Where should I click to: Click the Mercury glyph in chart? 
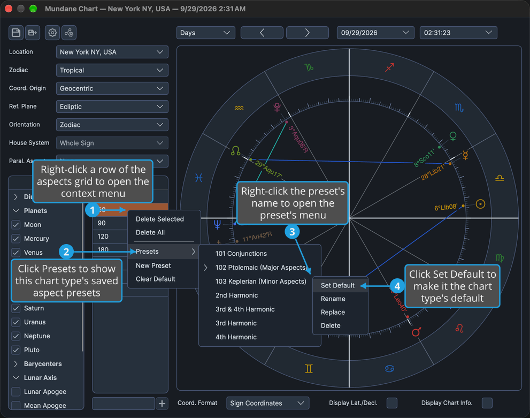tap(465, 155)
